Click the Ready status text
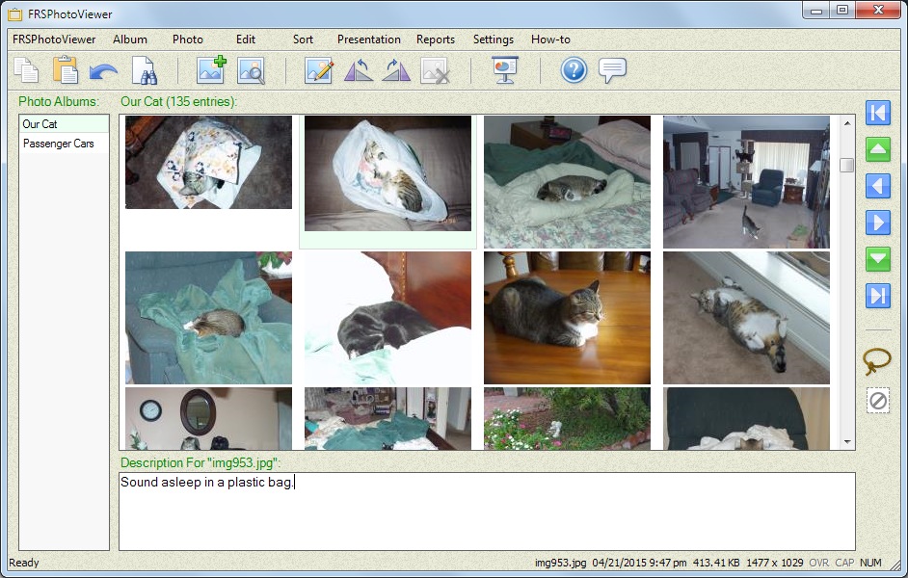Viewport: 908px width, 578px height. pos(24,563)
